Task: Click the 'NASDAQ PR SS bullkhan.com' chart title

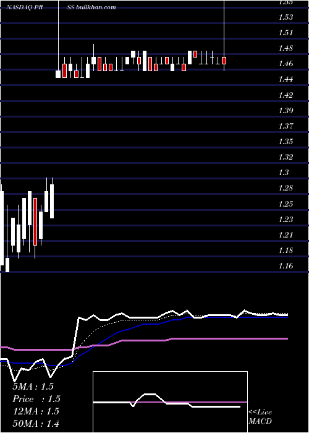Action: click(61, 7)
